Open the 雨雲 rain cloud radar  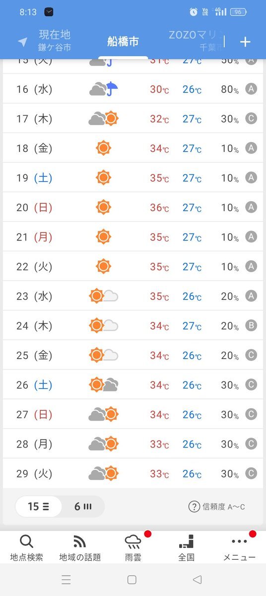pyautogui.click(x=133, y=547)
